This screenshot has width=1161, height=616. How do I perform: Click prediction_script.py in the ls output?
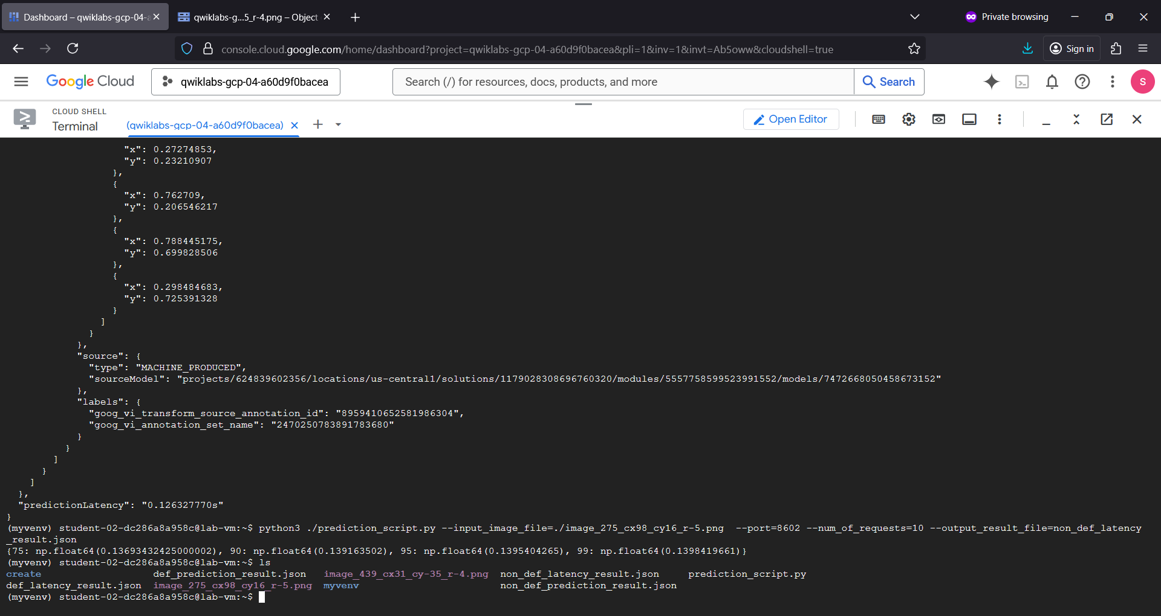point(747,574)
